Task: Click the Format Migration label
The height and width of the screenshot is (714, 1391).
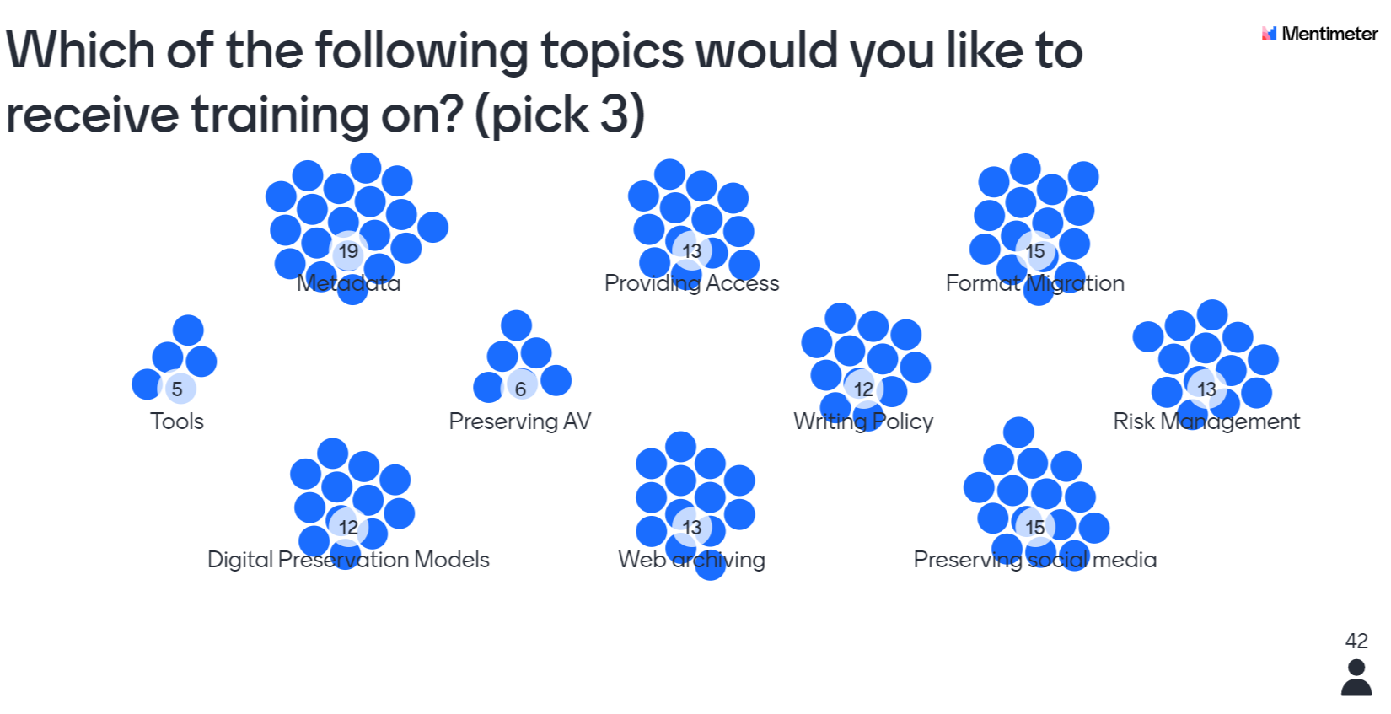Action: (1035, 283)
